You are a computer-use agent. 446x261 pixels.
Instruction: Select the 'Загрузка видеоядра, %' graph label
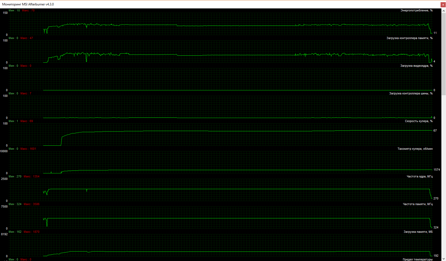416,66
